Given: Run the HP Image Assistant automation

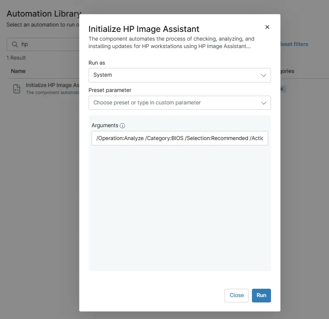Looking at the screenshot, I should 261,295.
